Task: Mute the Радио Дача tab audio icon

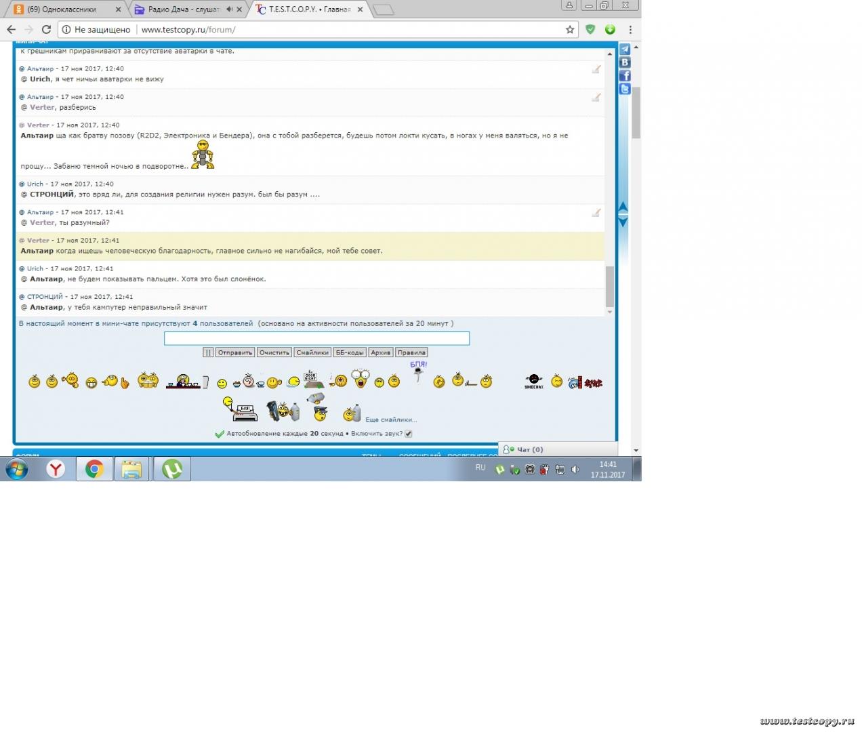Action: click(229, 9)
